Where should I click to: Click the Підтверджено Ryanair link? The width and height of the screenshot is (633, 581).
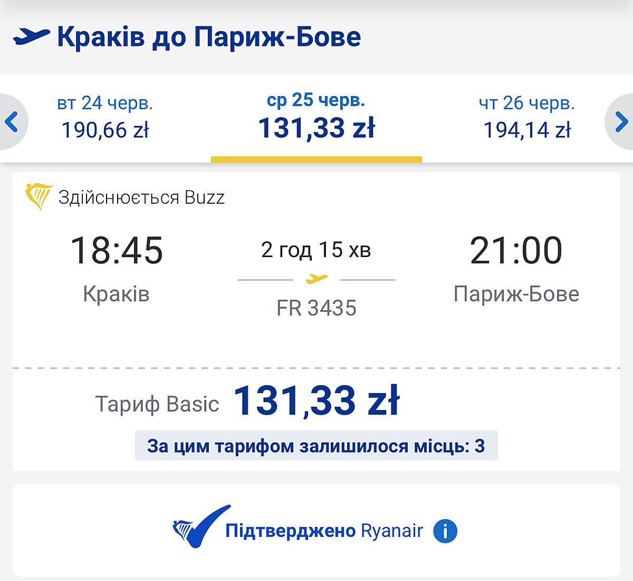pyautogui.click(x=324, y=530)
